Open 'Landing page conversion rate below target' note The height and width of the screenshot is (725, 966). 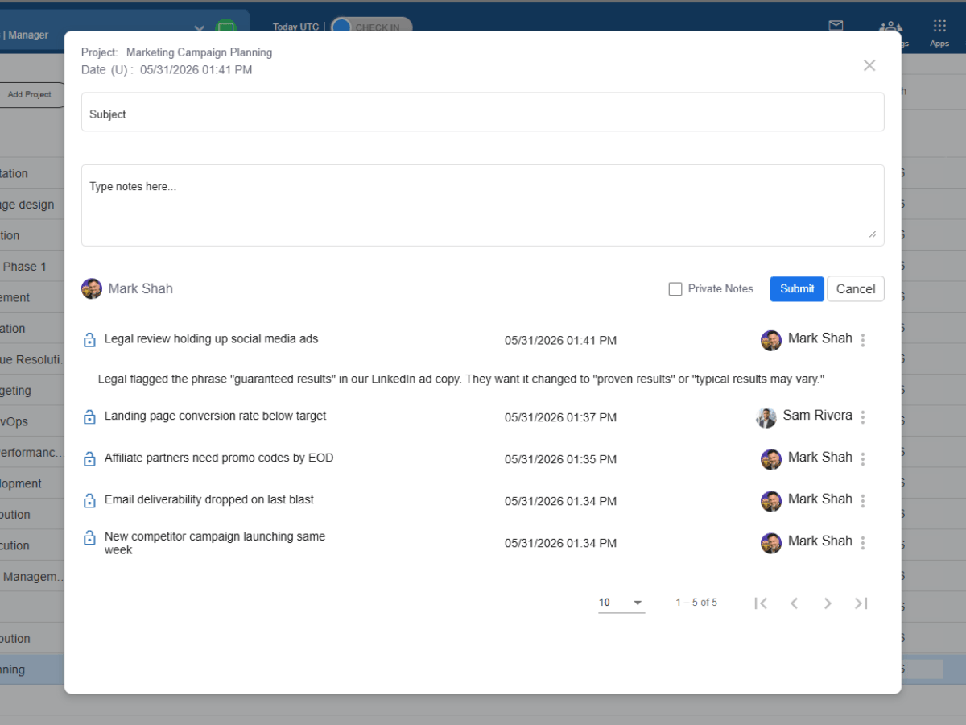(215, 416)
